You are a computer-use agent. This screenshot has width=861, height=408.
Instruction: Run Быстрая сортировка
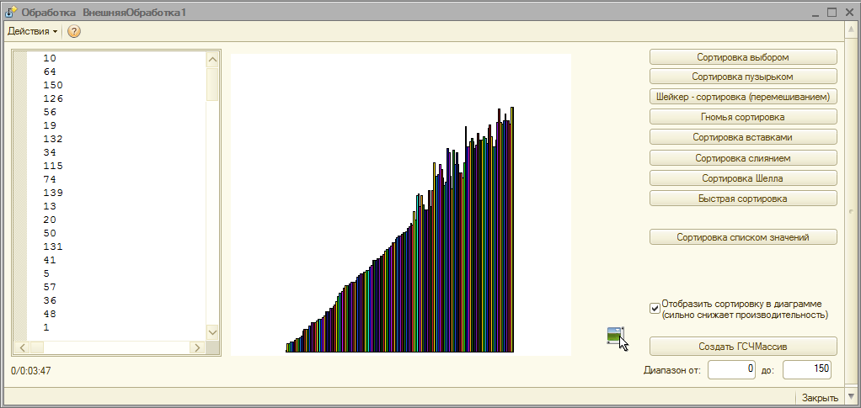coord(743,199)
